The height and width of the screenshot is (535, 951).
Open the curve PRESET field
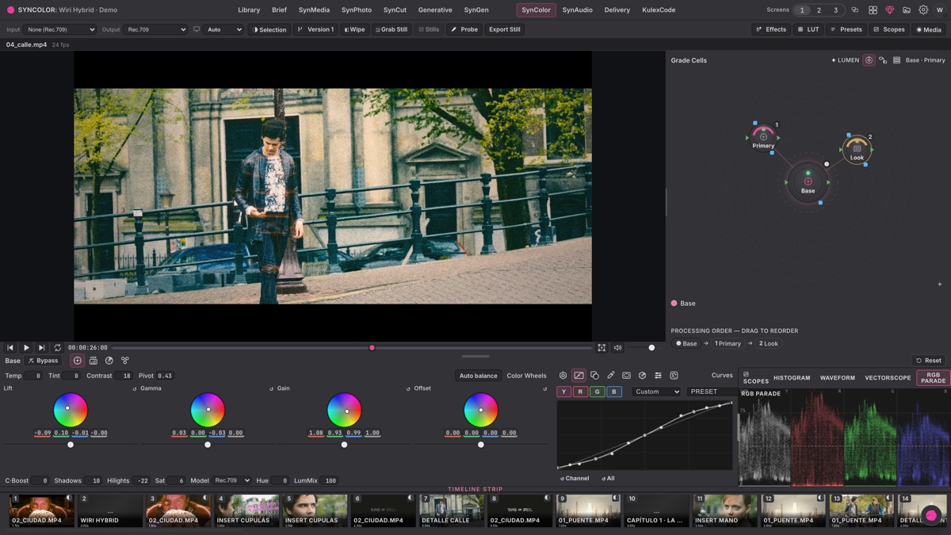tap(710, 392)
